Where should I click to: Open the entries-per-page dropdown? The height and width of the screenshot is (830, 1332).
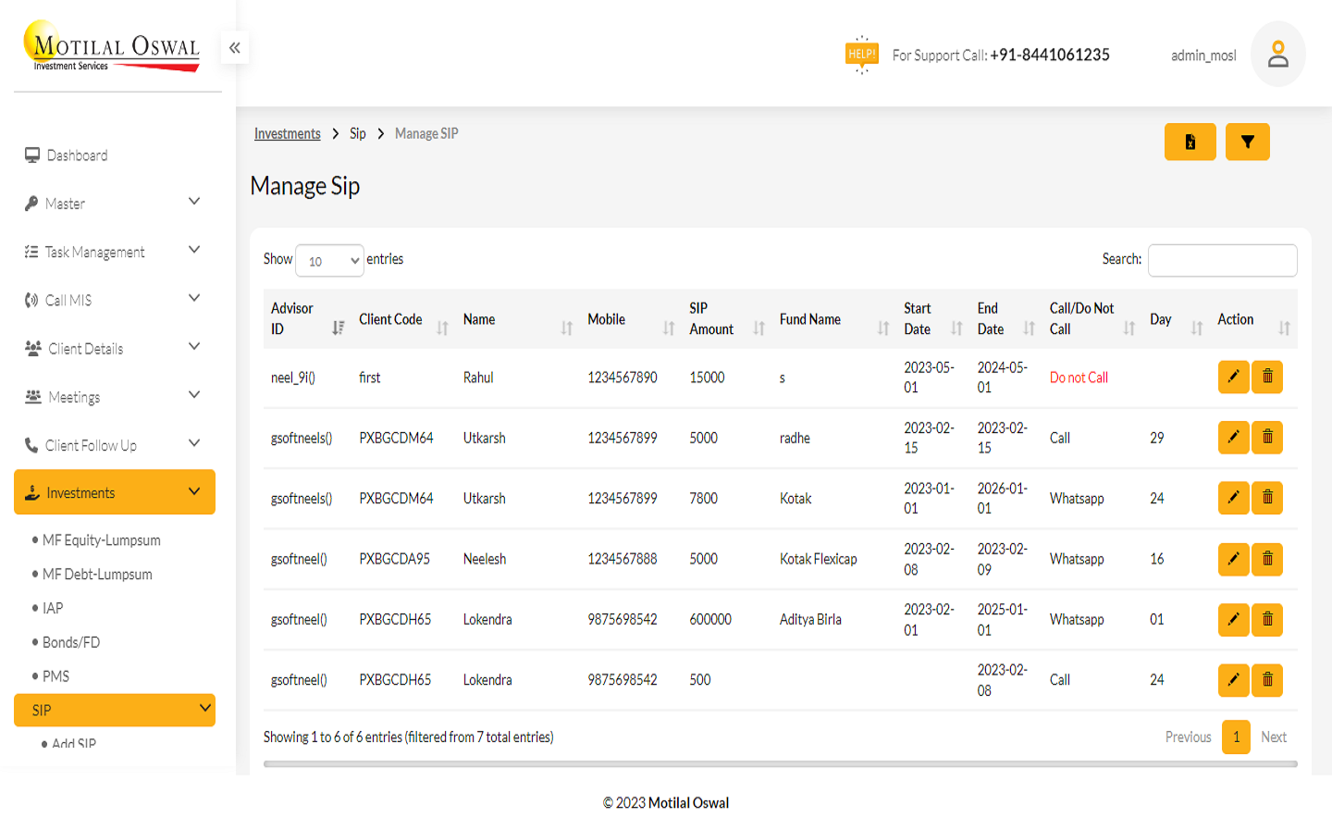(x=329, y=261)
